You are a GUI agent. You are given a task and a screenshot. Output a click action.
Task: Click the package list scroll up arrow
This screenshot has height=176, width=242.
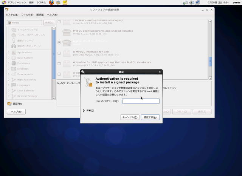[210, 22]
